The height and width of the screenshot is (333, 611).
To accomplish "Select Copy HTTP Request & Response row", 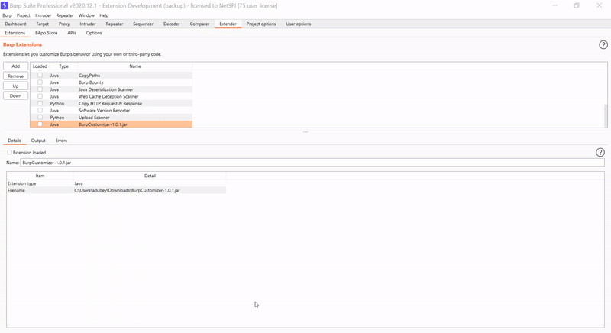I will coord(112,103).
